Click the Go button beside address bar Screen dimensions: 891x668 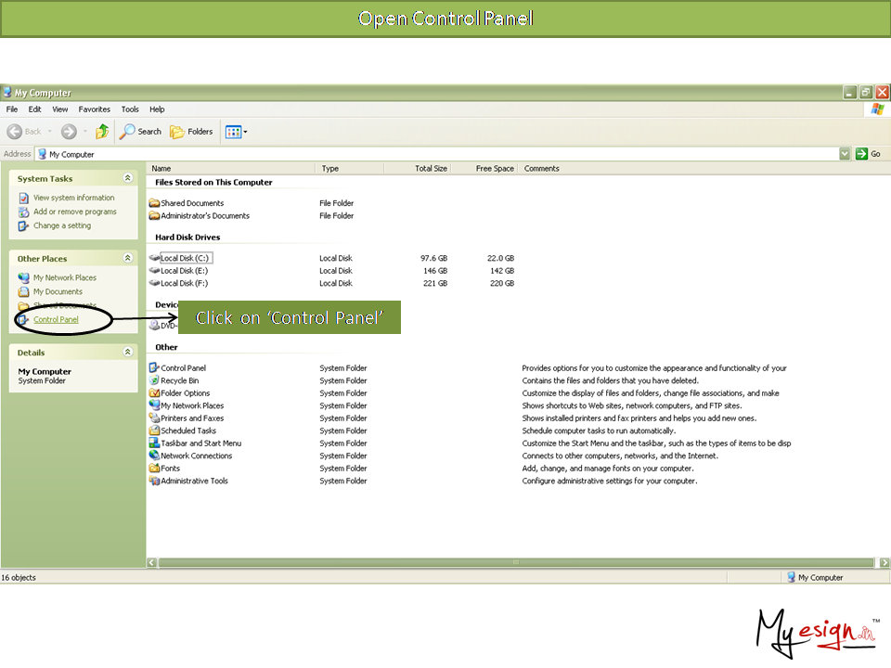[x=869, y=154]
